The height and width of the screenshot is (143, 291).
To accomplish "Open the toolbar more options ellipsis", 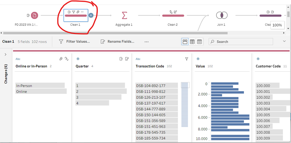I will [x=147, y=42].
